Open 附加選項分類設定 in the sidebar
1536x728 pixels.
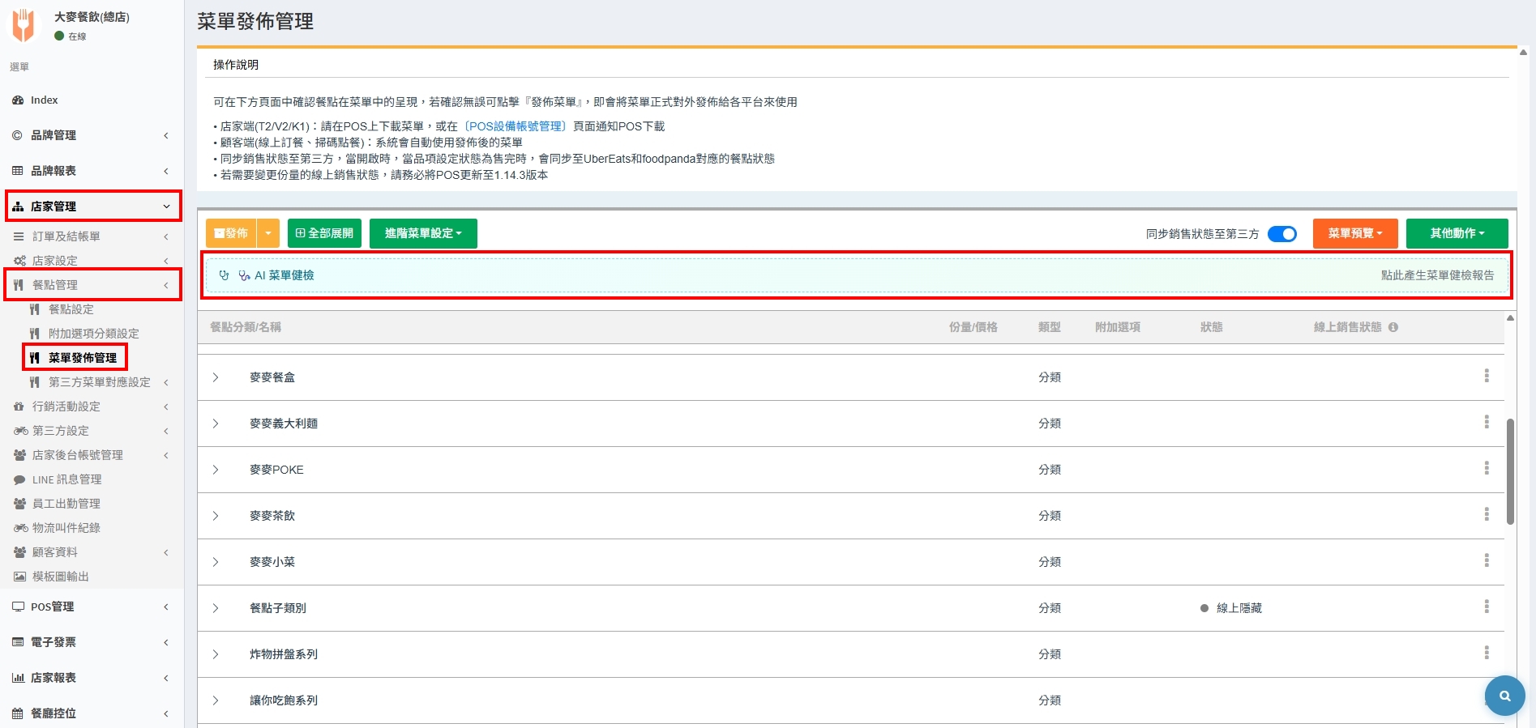click(94, 334)
